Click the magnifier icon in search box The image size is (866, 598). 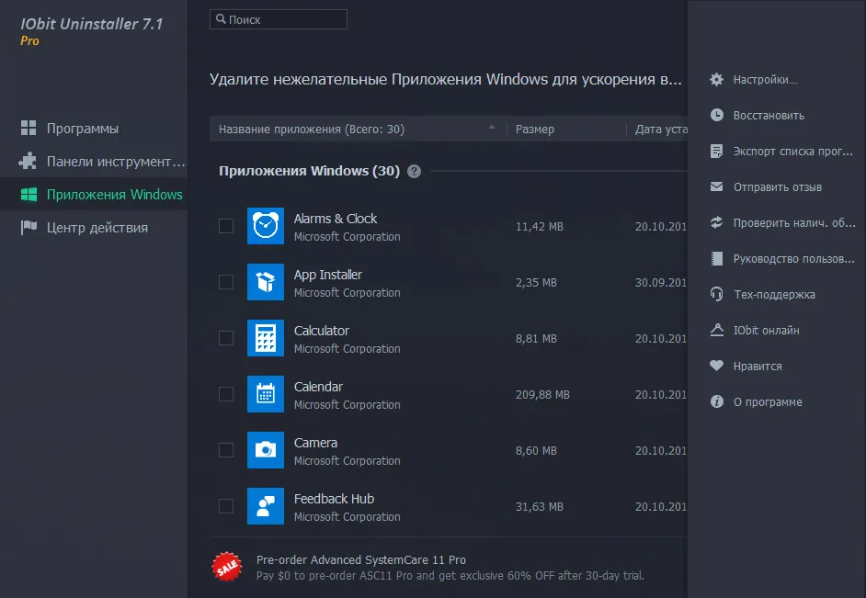[x=221, y=19]
